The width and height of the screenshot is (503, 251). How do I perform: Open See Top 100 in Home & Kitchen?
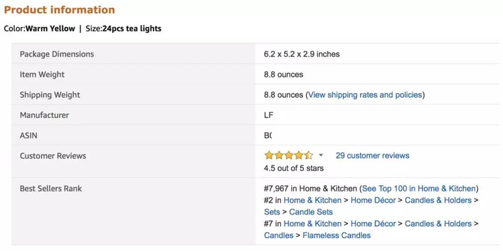(x=418, y=189)
